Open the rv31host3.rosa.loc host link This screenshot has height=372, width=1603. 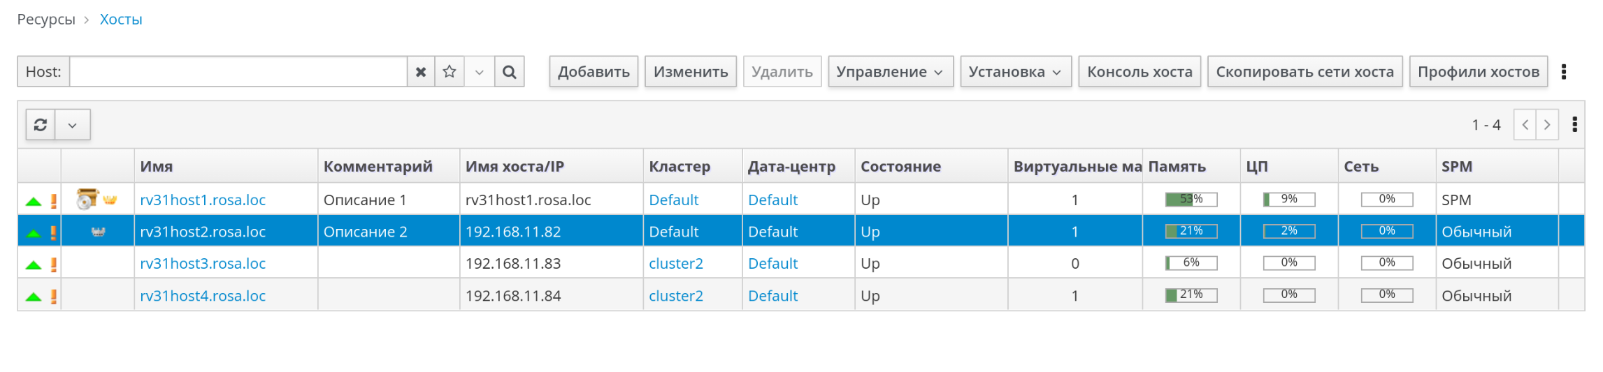(203, 264)
